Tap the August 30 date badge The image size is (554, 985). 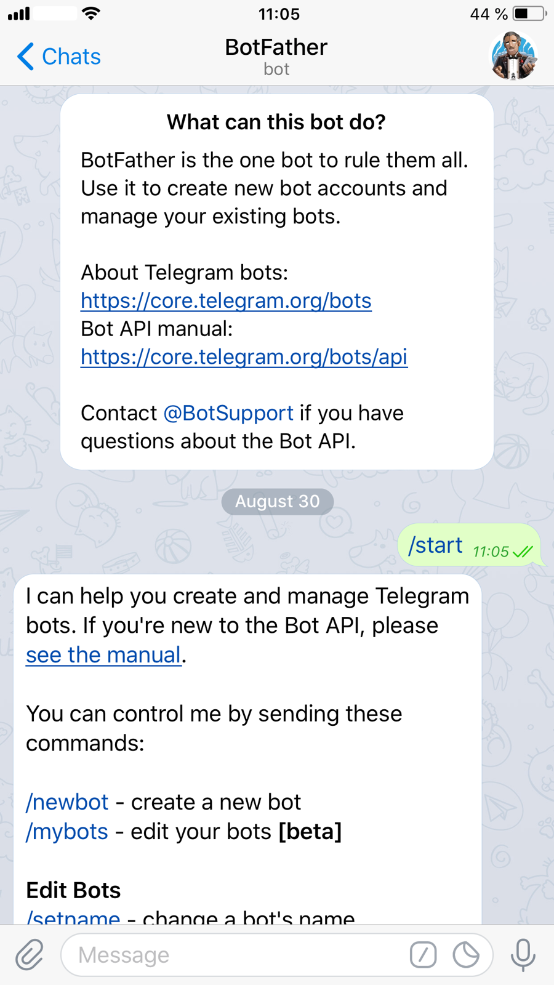click(277, 502)
